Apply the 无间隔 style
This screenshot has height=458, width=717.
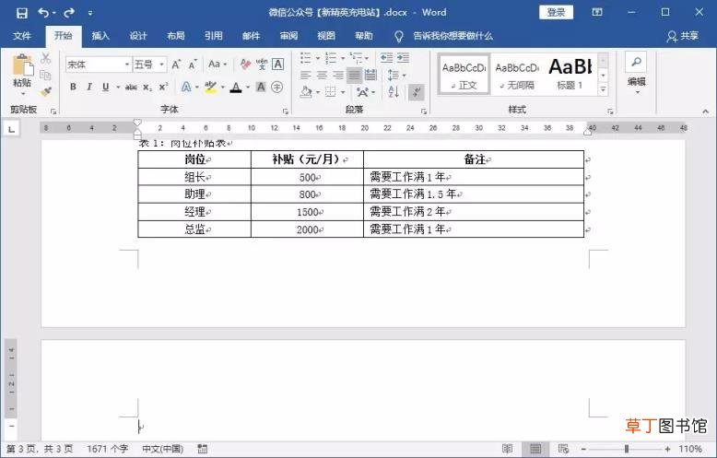coord(517,75)
